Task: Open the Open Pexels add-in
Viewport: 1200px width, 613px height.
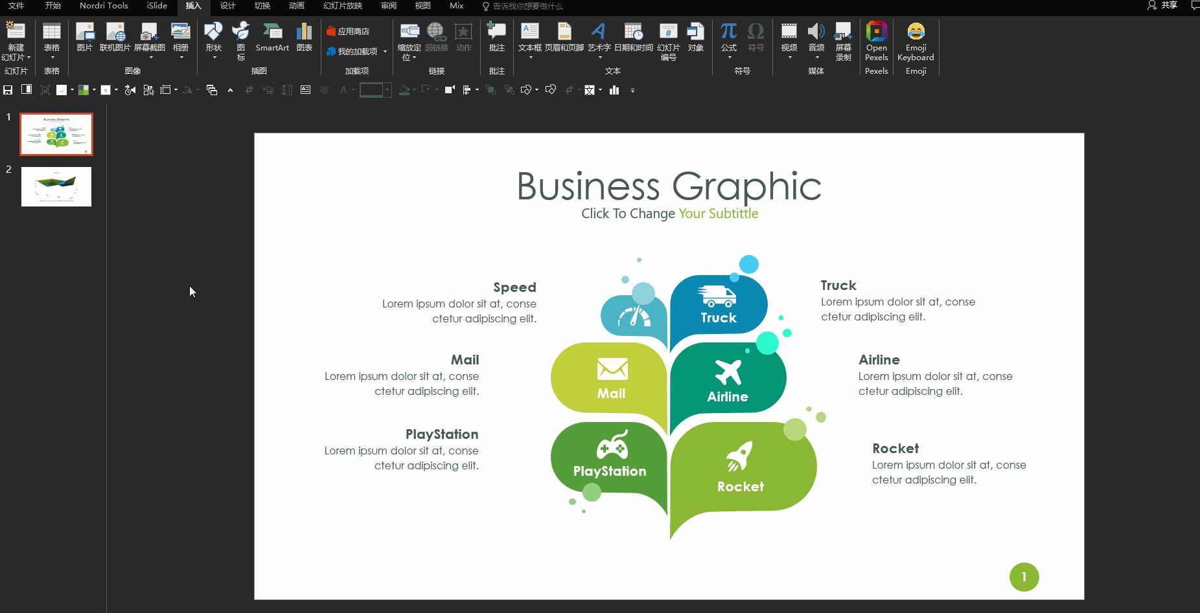Action: 876,41
